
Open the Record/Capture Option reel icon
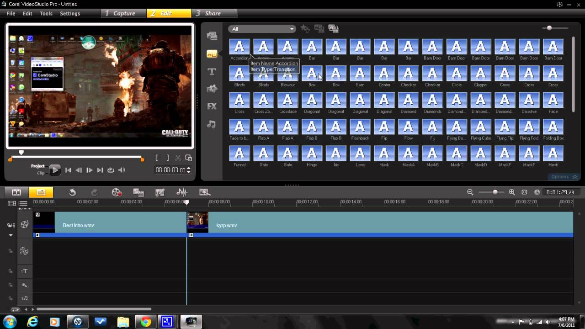117,192
